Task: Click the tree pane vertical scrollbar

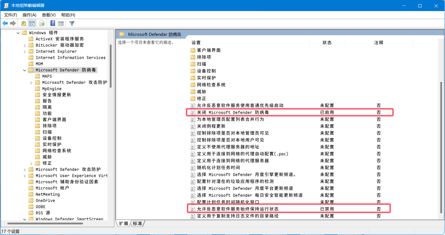Action: [111, 66]
